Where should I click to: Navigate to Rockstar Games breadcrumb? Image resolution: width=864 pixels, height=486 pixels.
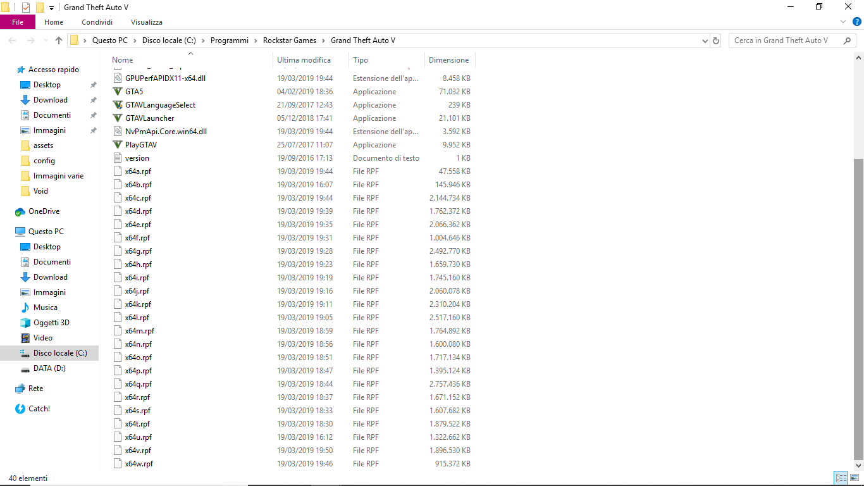pyautogui.click(x=290, y=40)
